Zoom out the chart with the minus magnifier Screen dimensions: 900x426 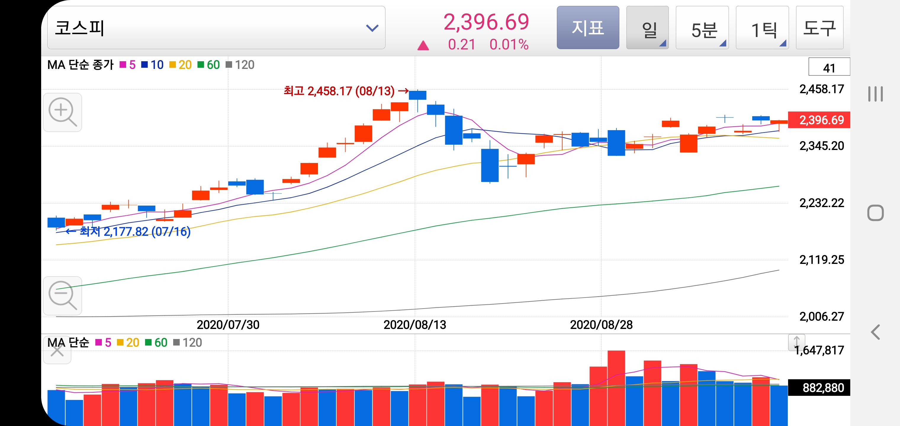[x=62, y=296]
